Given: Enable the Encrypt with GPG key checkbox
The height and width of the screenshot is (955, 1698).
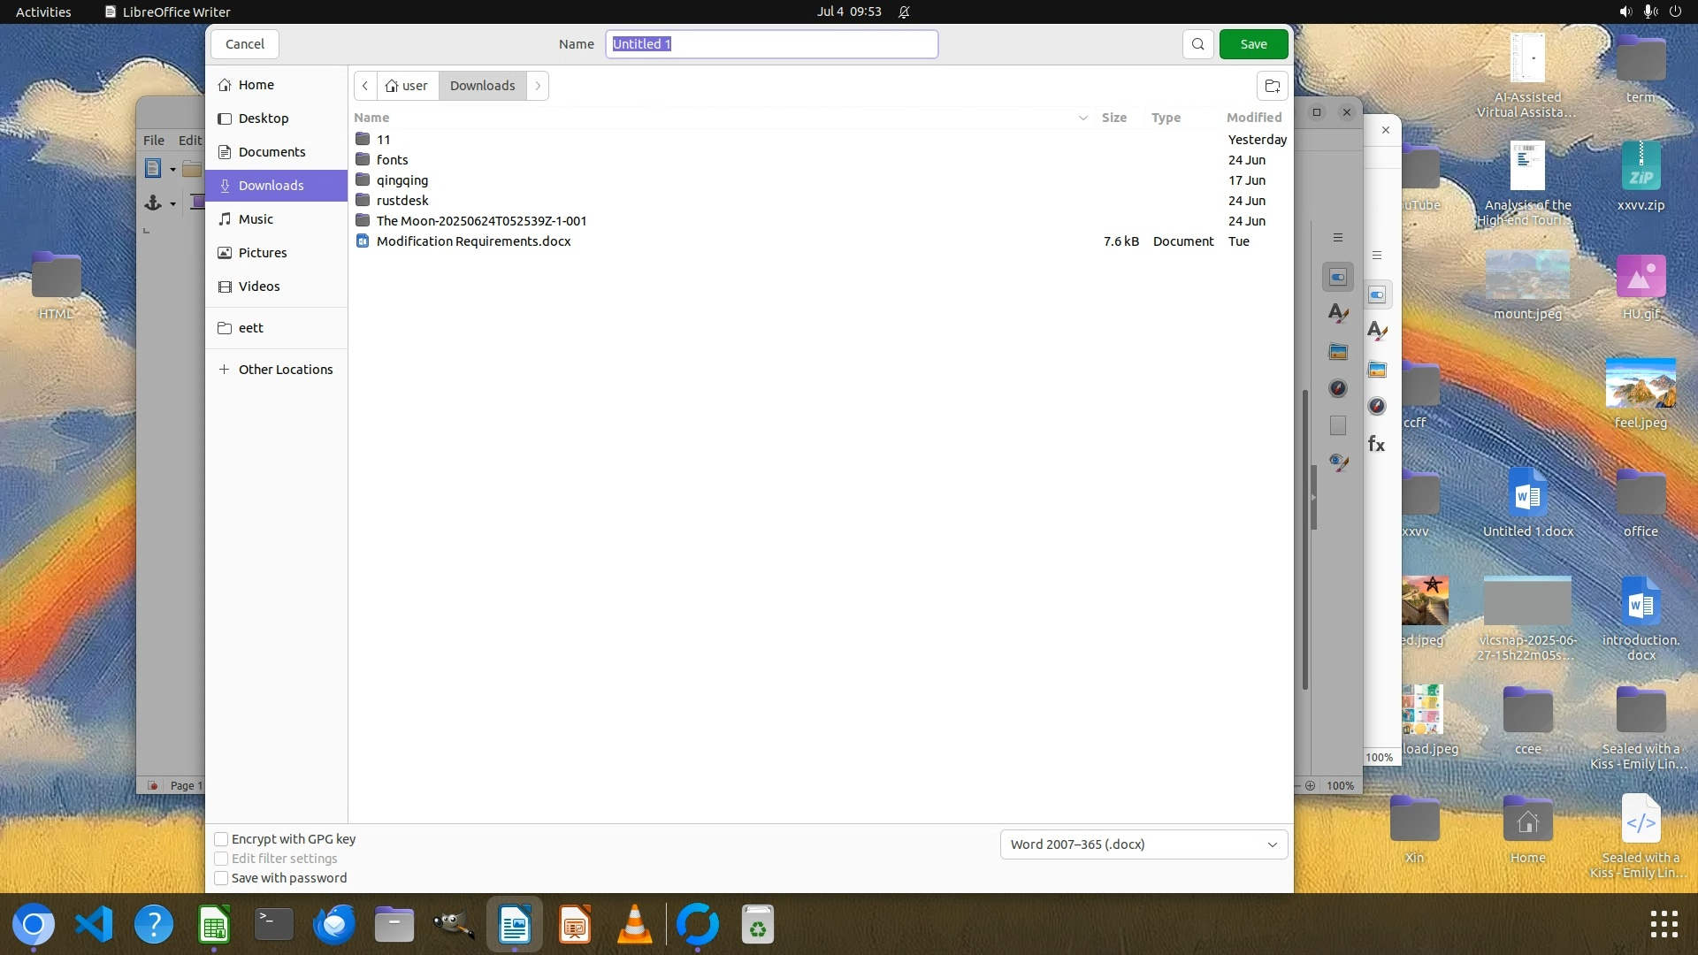Looking at the screenshot, I should click(222, 839).
